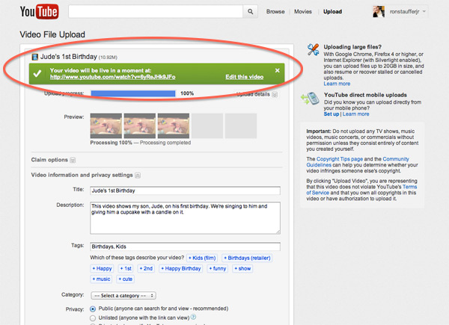This screenshot has width=449, height=325.
Task: Select the Unlisted privacy radio button
Action: click(x=93, y=317)
